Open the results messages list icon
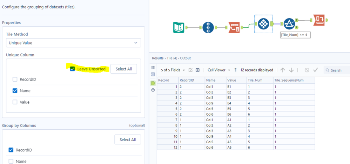The image size is (350, 164). pos(153,68)
